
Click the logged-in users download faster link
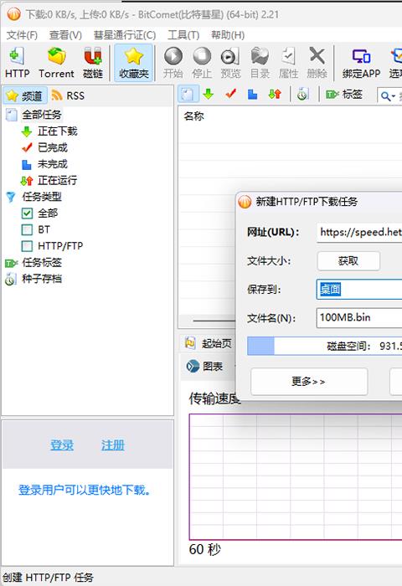[85, 490]
